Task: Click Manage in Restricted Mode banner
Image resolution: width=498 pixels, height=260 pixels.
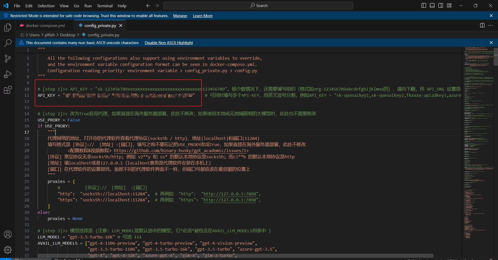Action: 180,16
